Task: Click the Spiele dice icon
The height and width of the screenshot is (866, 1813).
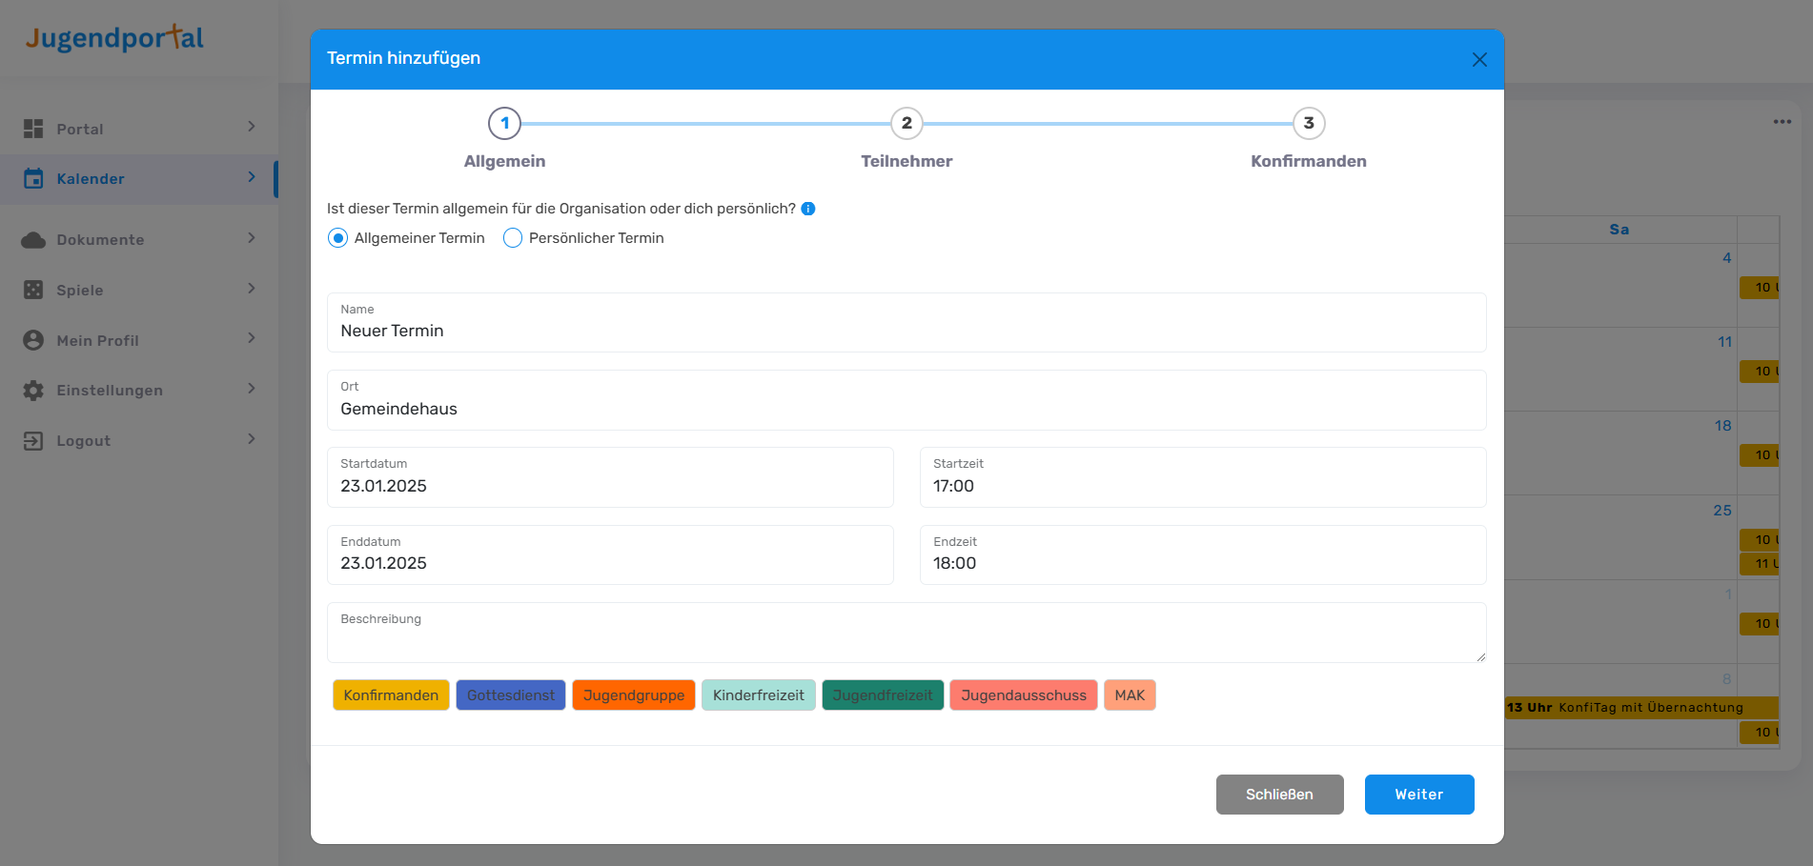Action: point(33,290)
